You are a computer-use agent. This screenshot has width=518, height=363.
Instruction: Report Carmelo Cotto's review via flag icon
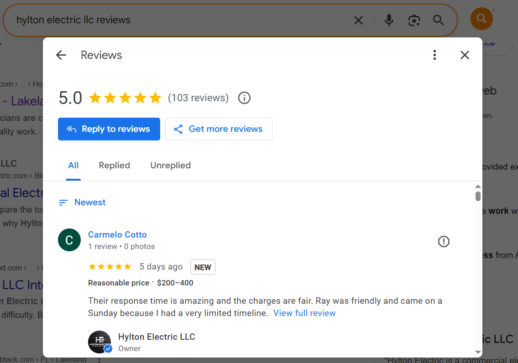[x=444, y=241]
